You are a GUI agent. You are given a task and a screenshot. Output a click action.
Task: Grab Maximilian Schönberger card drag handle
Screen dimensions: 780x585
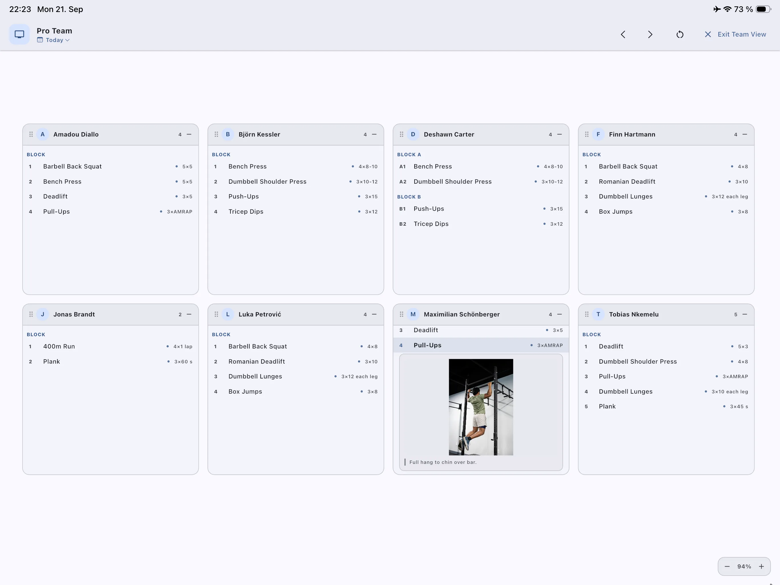[x=401, y=314]
